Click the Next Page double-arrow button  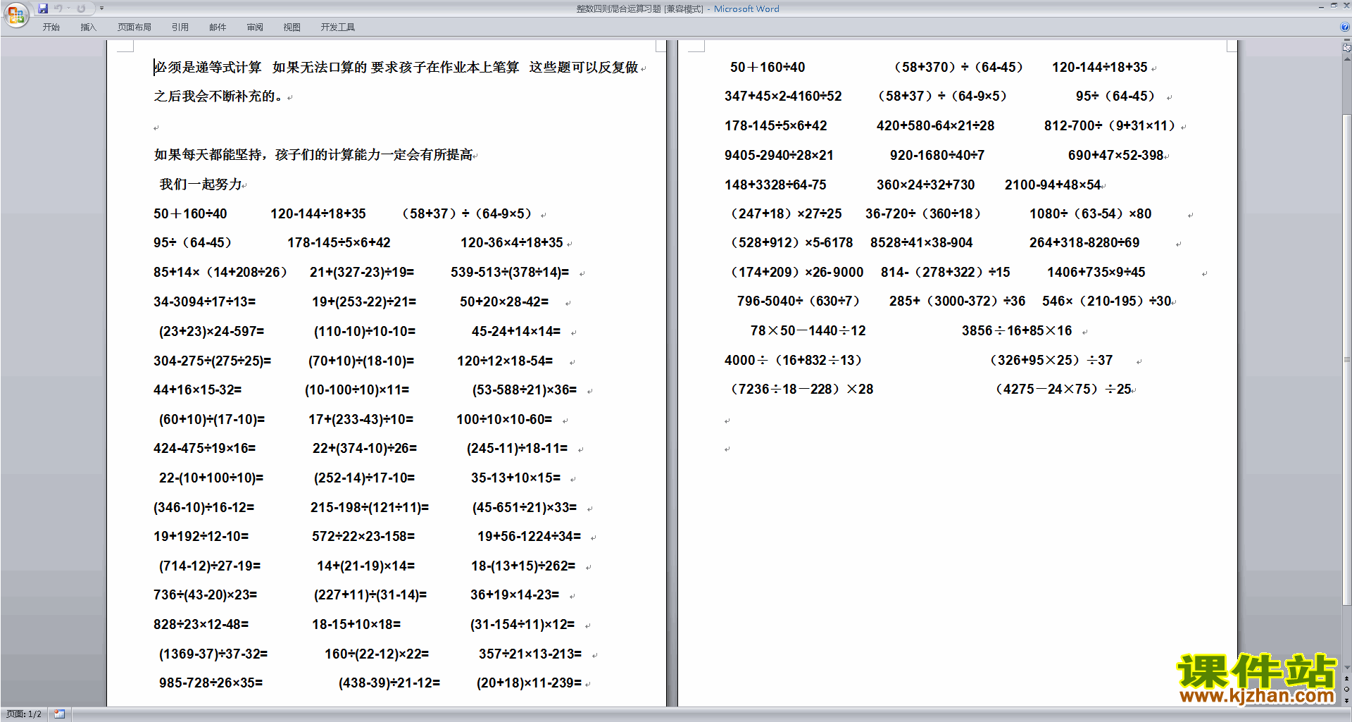point(1346,700)
